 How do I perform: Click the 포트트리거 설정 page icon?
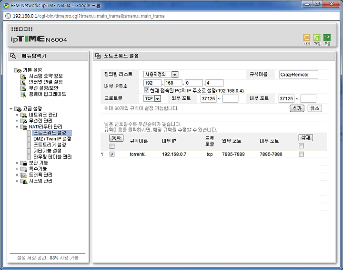(29, 145)
